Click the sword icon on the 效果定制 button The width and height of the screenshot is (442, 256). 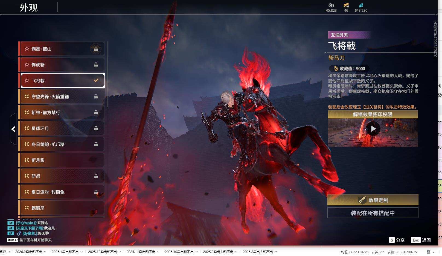coord(362,200)
